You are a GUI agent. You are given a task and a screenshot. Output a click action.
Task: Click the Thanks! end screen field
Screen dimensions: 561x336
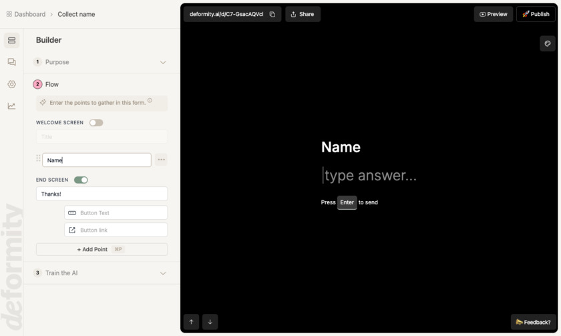pyautogui.click(x=102, y=194)
